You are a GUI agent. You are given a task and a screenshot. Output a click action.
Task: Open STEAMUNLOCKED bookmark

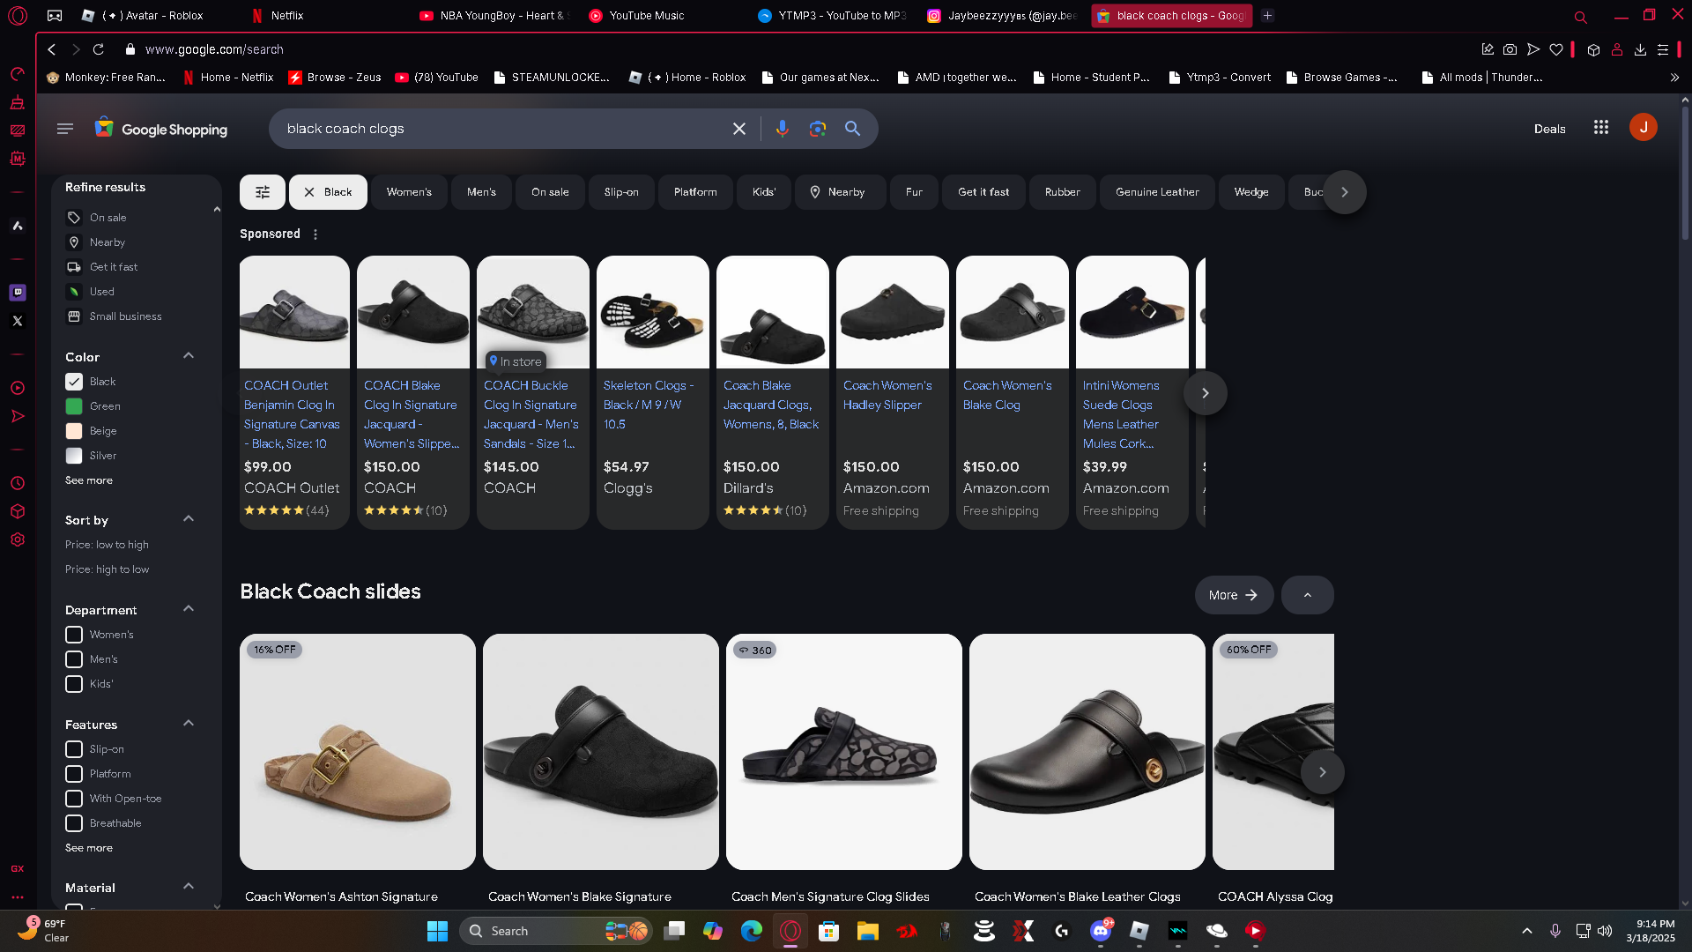click(x=552, y=78)
